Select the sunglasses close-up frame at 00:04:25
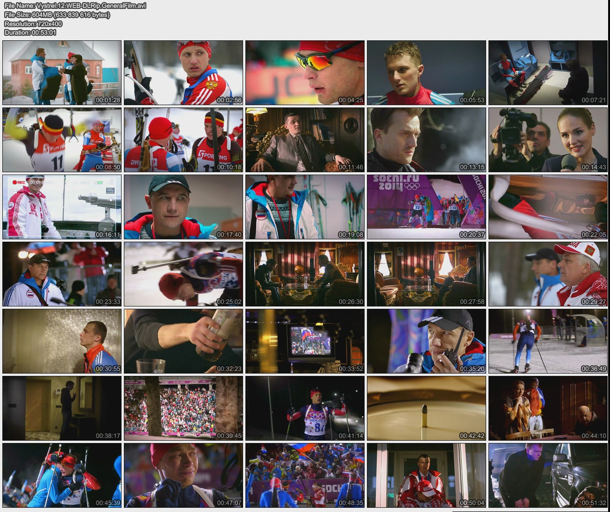 coord(305,73)
